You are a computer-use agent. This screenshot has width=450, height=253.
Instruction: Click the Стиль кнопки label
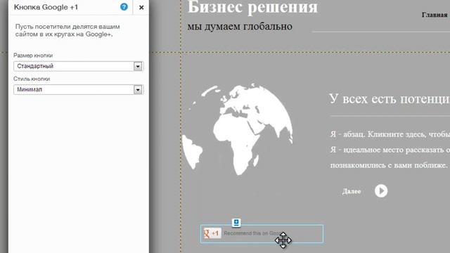(32, 79)
